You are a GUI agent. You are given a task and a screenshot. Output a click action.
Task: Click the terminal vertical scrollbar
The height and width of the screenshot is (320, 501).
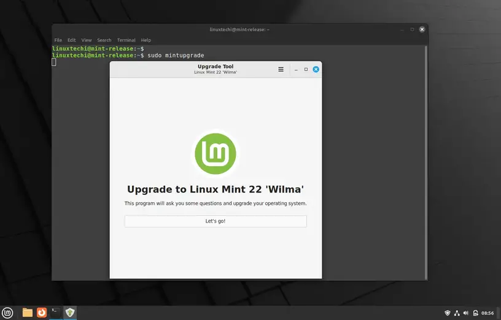coord(426,162)
